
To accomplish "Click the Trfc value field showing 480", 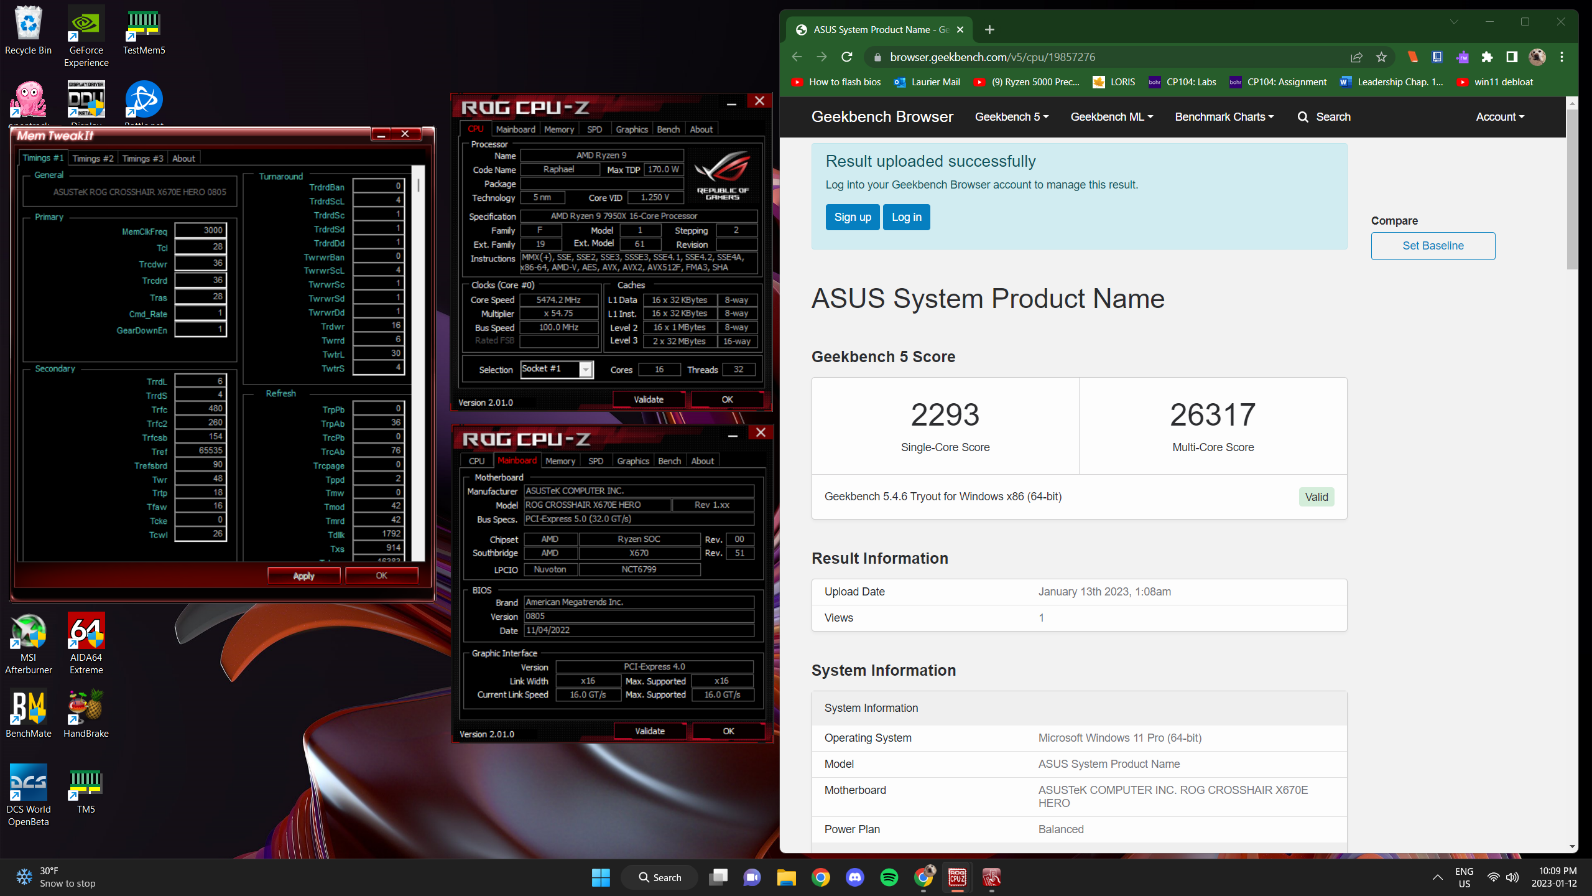I will coord(200,409).
